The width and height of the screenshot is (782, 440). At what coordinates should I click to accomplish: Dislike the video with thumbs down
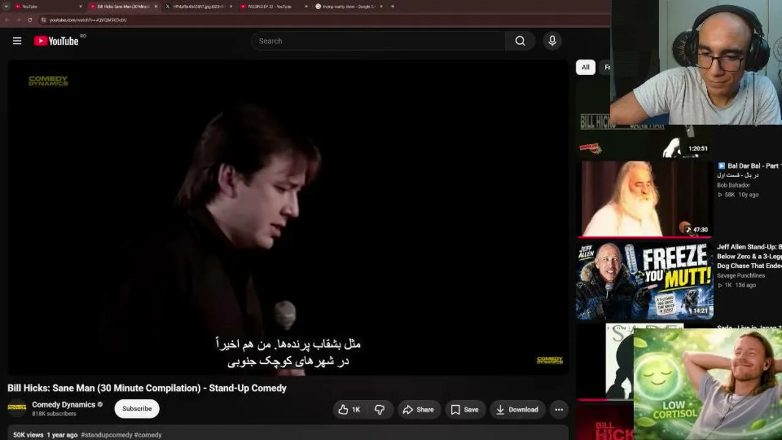379,409
